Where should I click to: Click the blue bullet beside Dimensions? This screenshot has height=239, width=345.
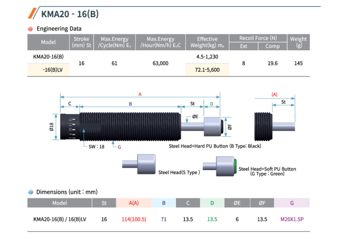coord(31,192)
